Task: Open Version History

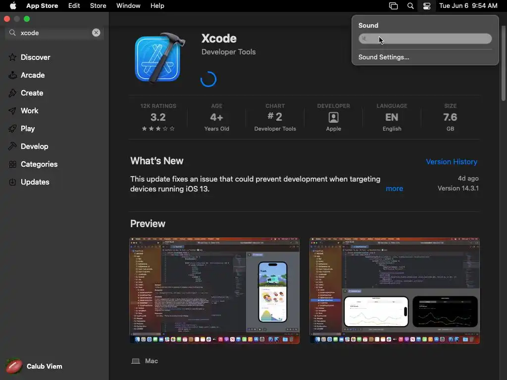Action: [x=452, y=162]
